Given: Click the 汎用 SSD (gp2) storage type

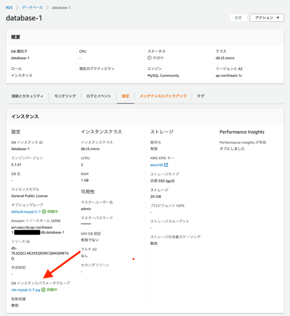Looking at the screenshot, I should coord(162,181).
